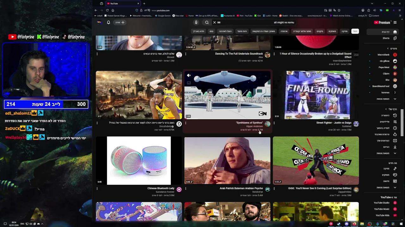405x227 pixels.
Task: Go to browser home page
Action: 113,10
